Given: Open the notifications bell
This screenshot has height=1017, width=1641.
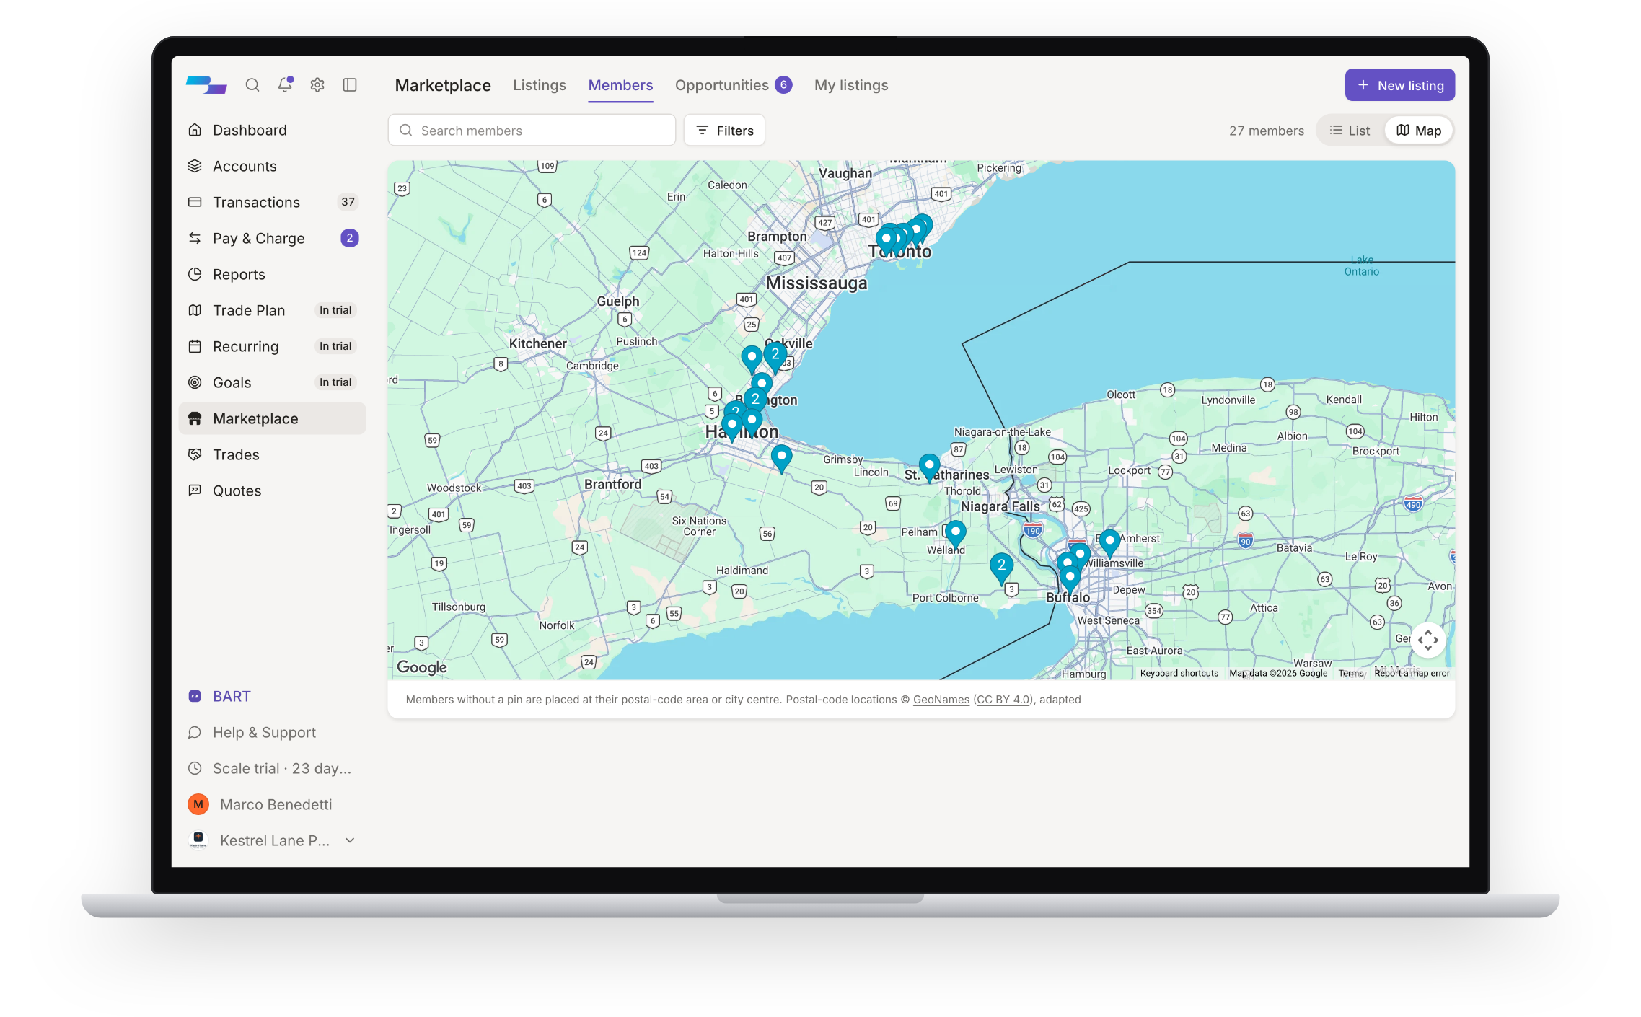Looking at the screenshot, I should pos(285,85).
